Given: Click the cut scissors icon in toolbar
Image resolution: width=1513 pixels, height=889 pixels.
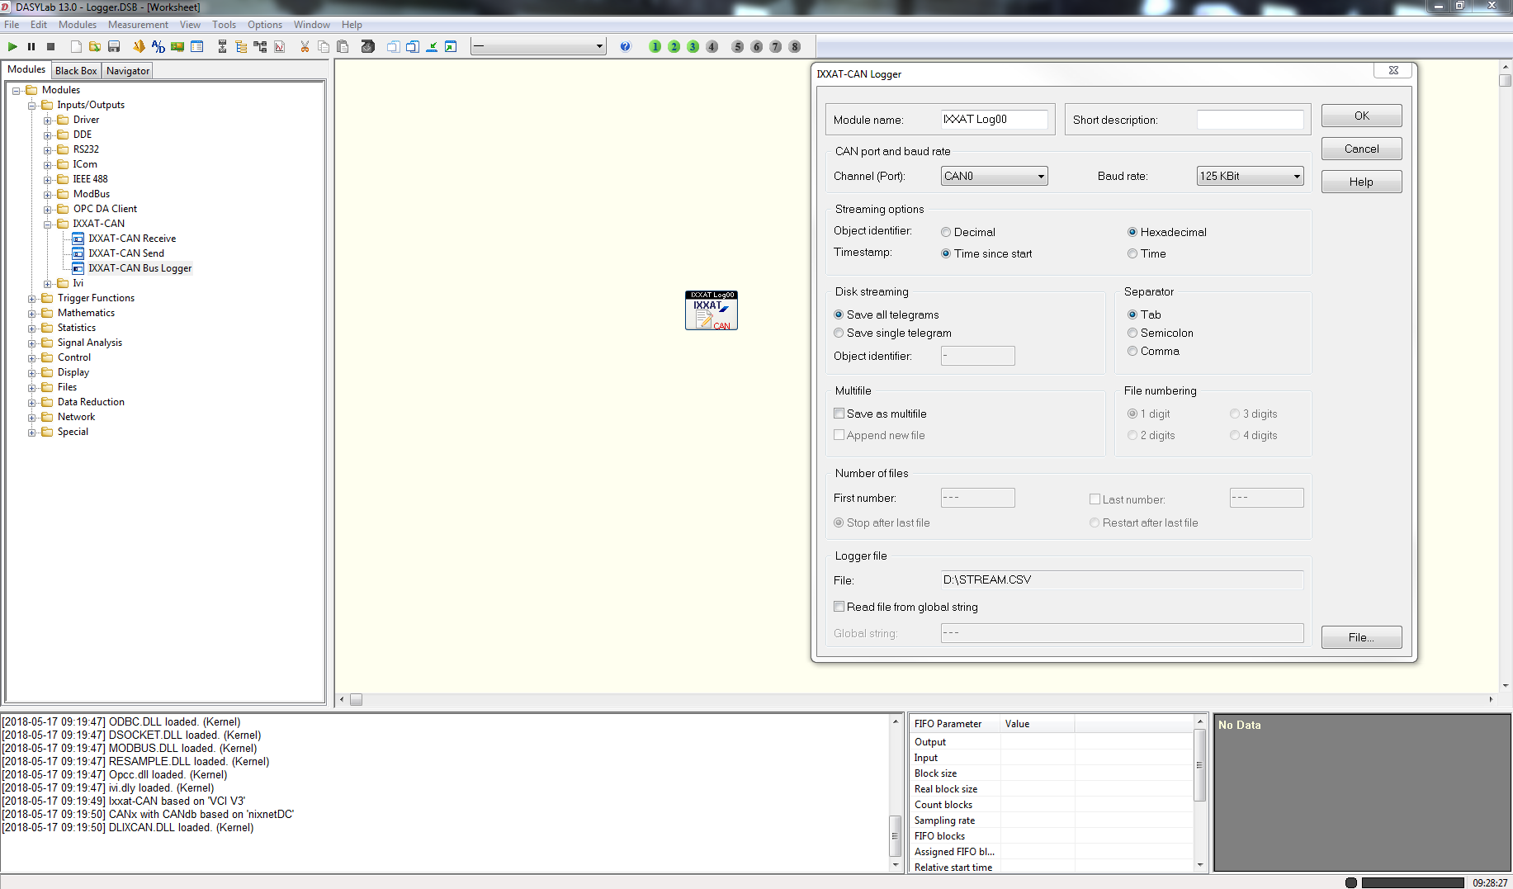Looking at the screenshot, I should [305, 47].
